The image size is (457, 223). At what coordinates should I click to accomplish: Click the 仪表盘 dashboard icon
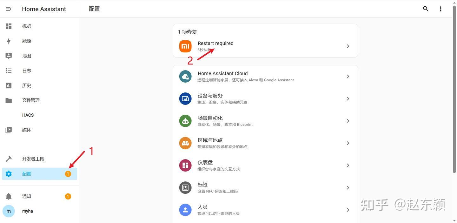coord(185,166)
